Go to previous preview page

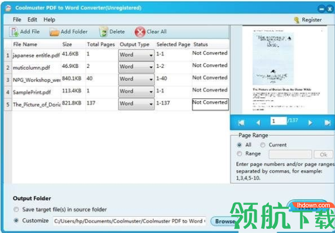tap(258, 123)
